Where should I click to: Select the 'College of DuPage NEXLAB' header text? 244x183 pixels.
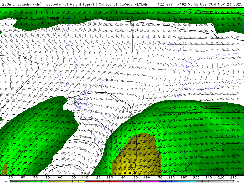[x=123, y=4]
